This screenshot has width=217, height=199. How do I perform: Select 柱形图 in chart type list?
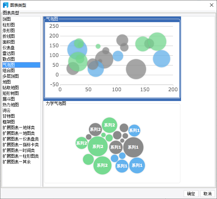point(21,25)
